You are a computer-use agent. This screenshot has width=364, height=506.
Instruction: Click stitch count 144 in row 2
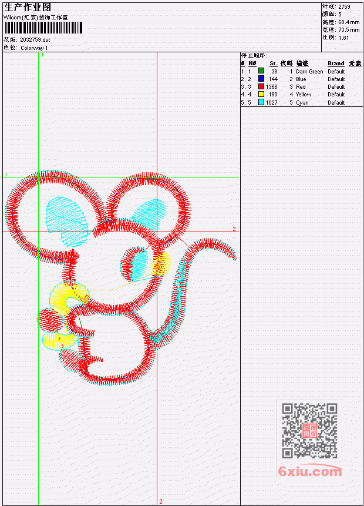click(x=273, y=79)
